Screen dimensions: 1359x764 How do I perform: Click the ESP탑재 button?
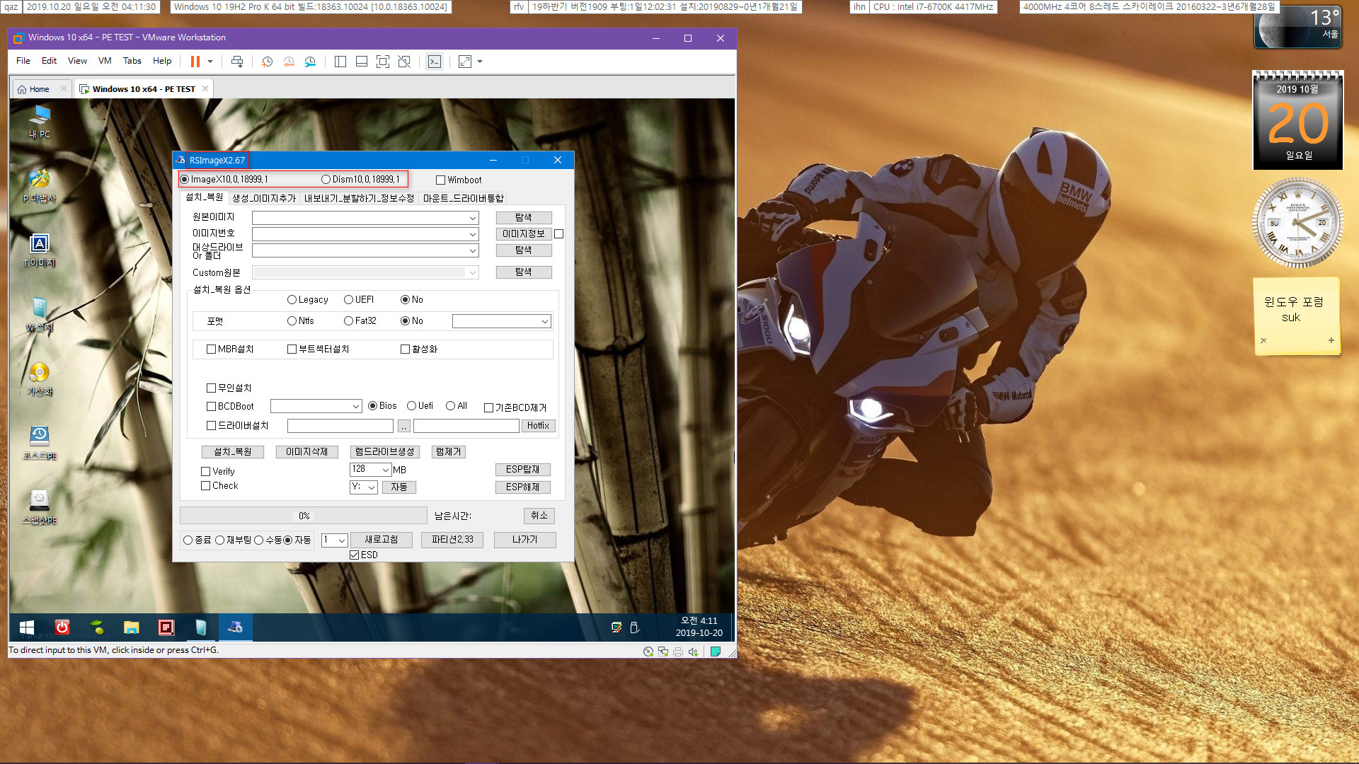tap(523, 470)
